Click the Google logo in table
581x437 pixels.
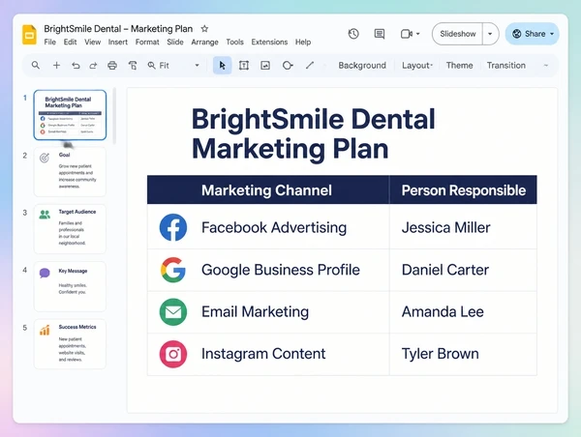173,270
